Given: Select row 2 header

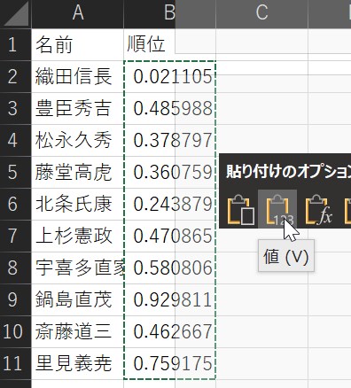Looking at the screenshot, I should click(15, 76).
